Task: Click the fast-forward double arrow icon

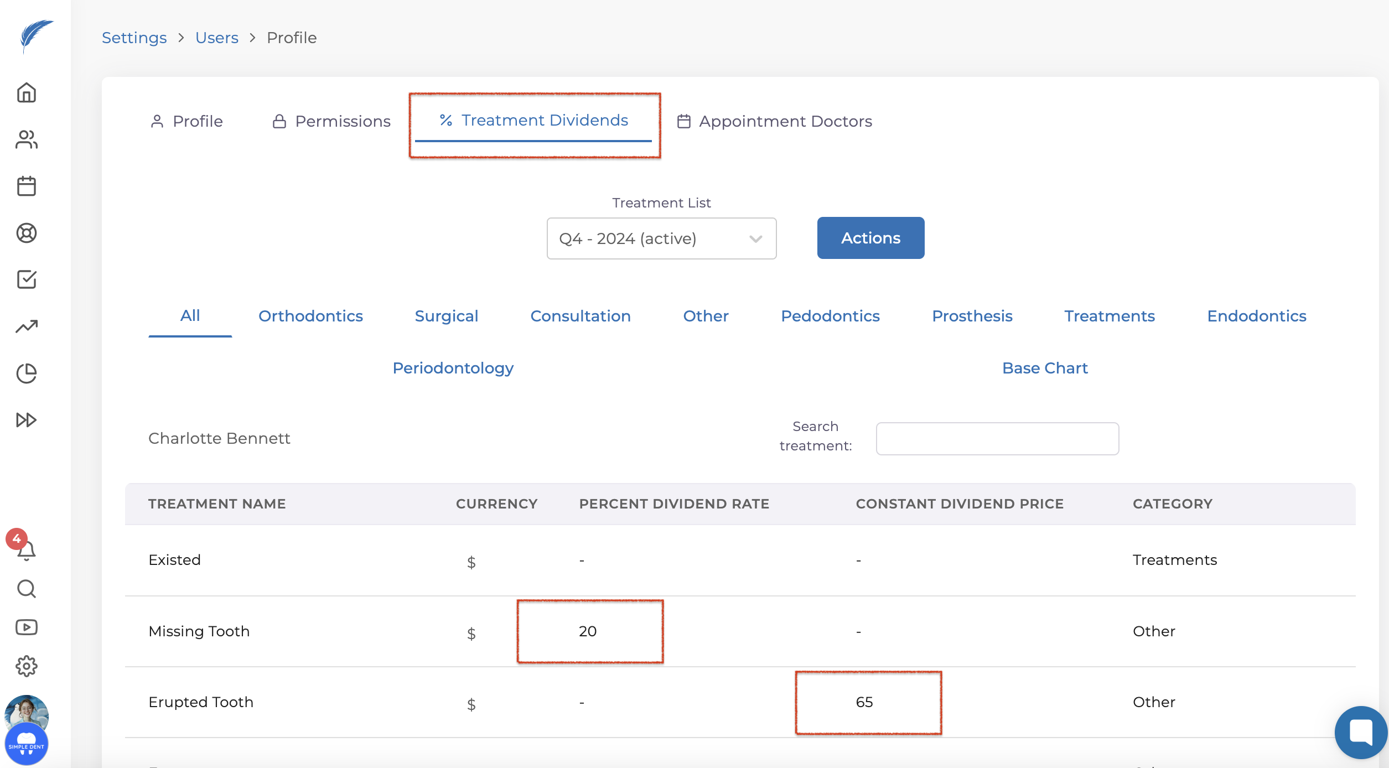Action: (26, 420)
